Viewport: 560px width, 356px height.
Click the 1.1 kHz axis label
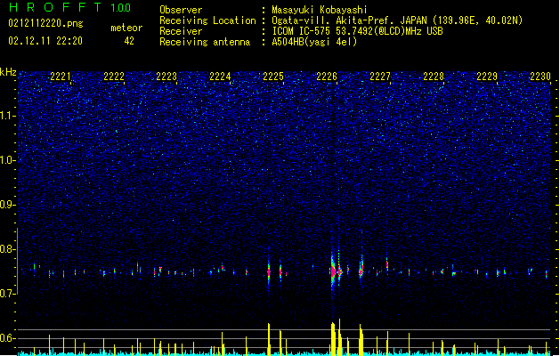click(7, 116)
